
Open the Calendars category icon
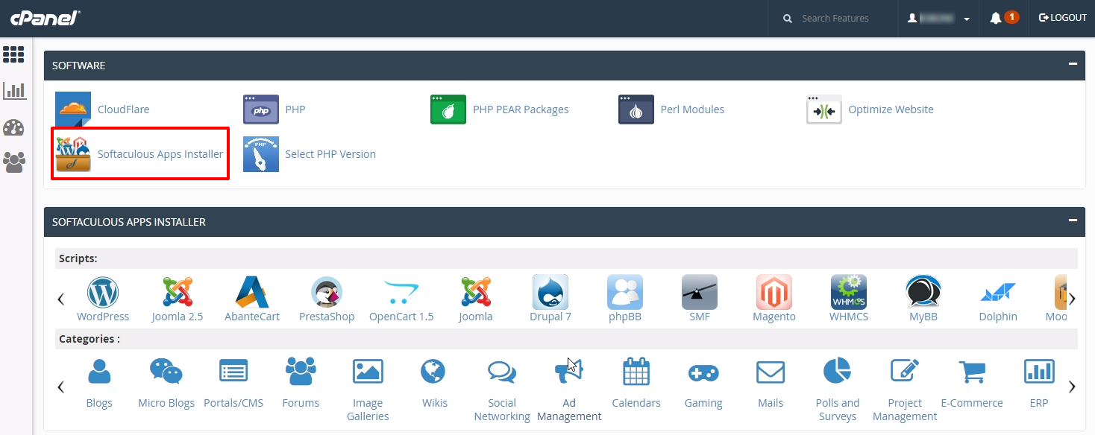pos(636,371)
